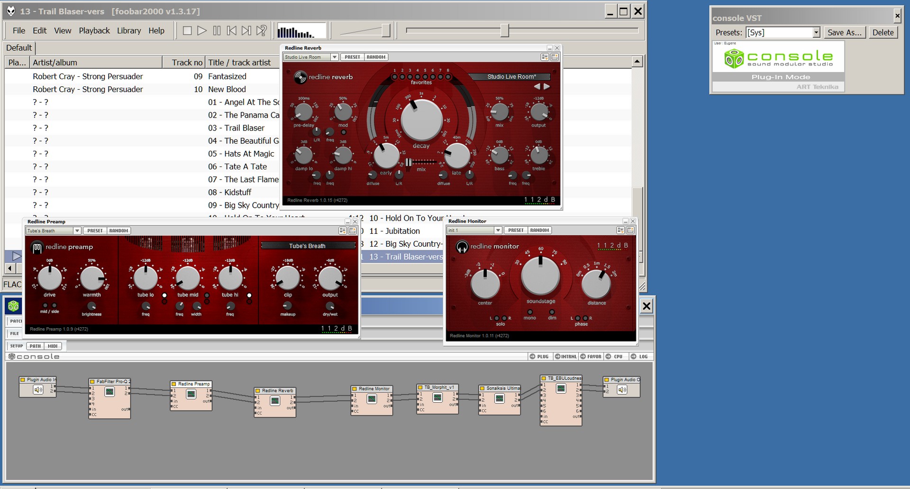Go to previous reverb preset arrow

coord(537,87)
